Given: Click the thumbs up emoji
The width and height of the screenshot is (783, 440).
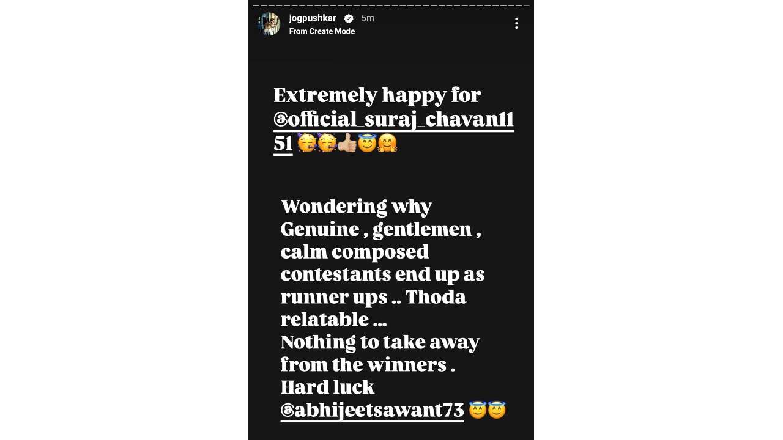Looking at the screenshot, I should tap(347, 143).
